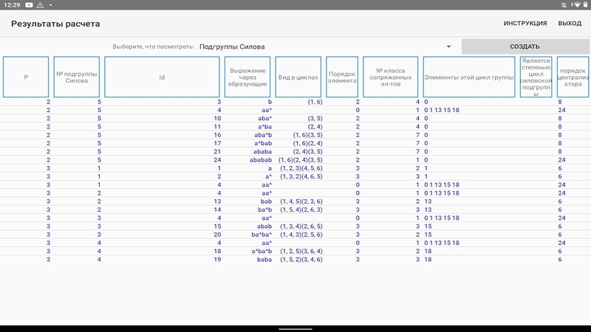Screen dimensions: 591x332
Task: Select the Вид в циклах column header
Action: pyautogui.click(x=299, y=77)
